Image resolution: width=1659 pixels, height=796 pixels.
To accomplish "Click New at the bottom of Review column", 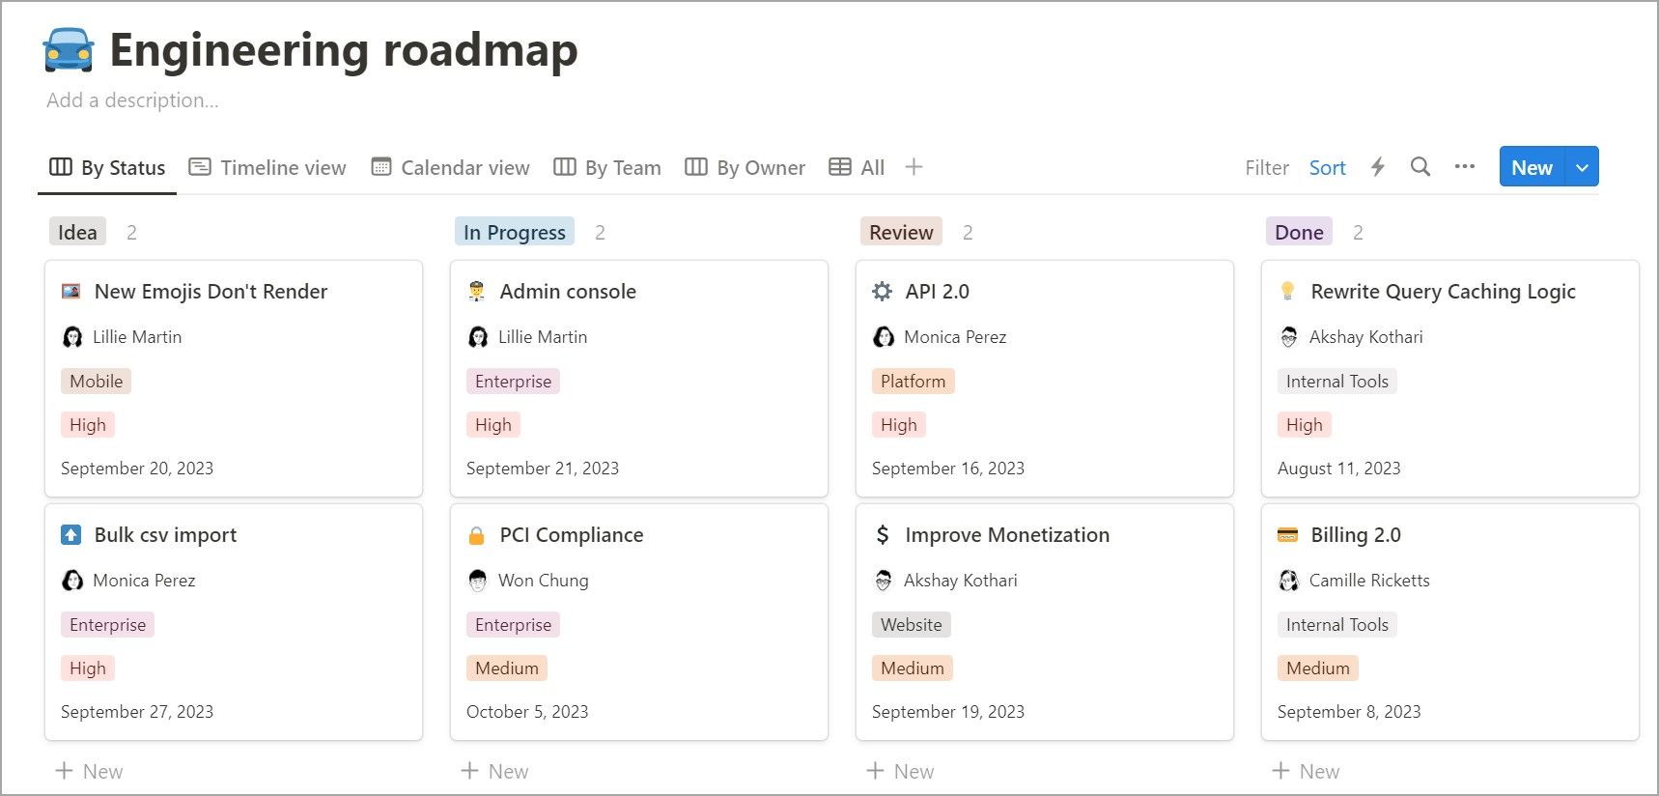I will (x=899, y=770).
